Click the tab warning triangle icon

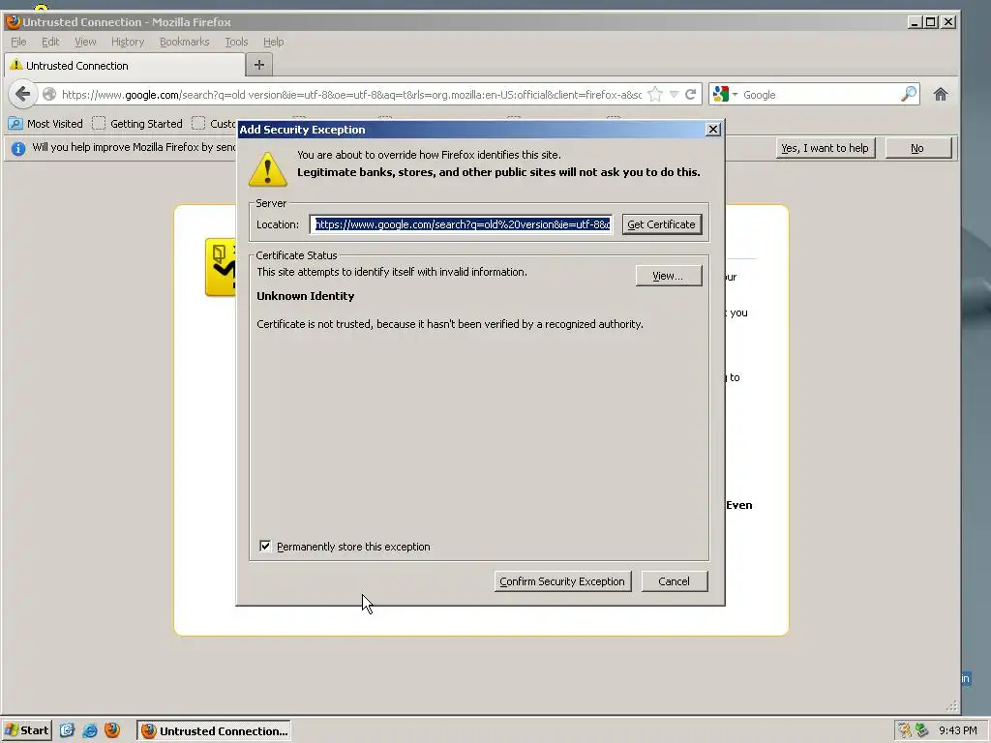[x=16, y=65]
